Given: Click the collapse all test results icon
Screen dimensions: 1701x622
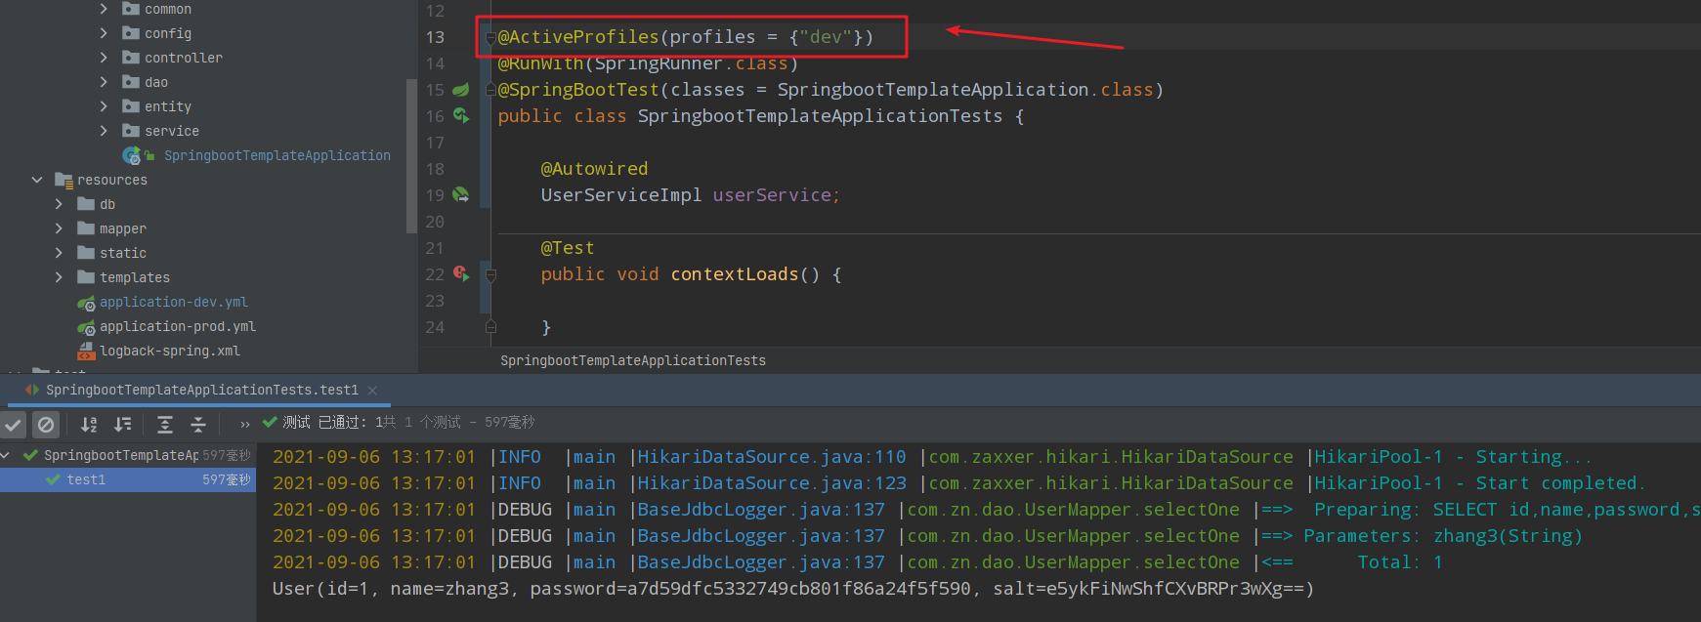Looking at the screenshot, I should pos(198,425).
